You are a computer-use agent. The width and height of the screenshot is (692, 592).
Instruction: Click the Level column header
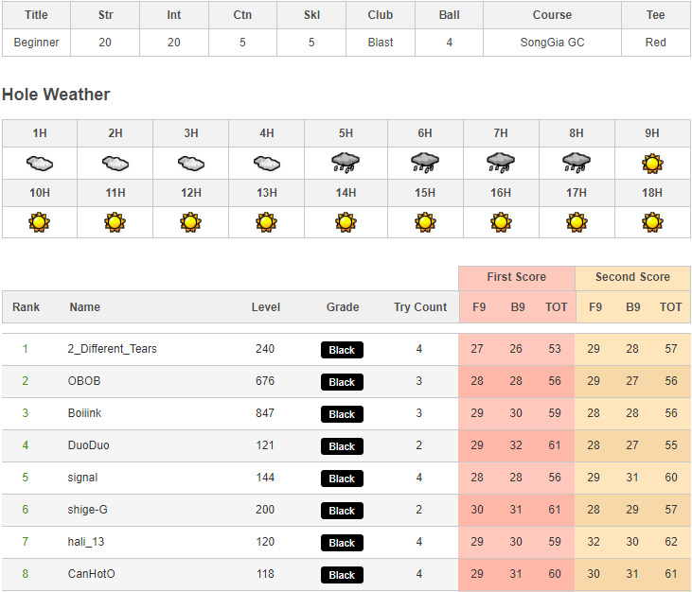[x=266, y=307]
